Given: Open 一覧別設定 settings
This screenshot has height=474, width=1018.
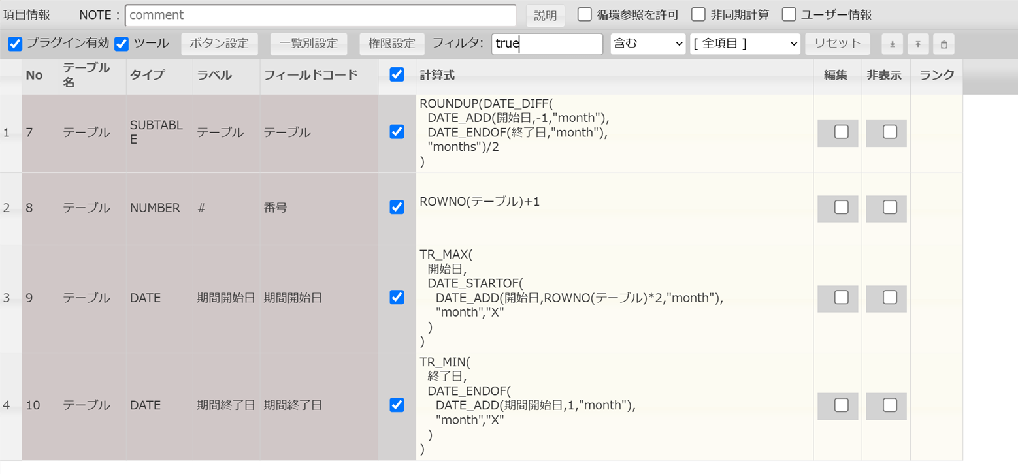Looking at the screenshot, I should [x=309, y=44].
